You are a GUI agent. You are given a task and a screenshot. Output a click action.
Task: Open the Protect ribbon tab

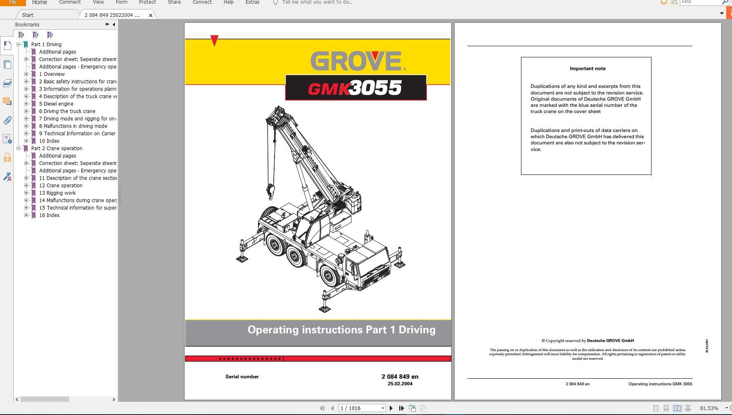(x=147, y=2)
